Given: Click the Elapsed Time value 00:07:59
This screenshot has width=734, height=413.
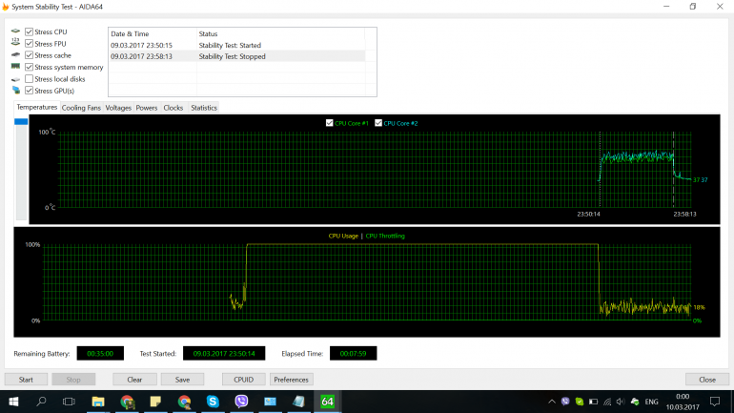Looking at the screenshot, I should pos(353,354).
